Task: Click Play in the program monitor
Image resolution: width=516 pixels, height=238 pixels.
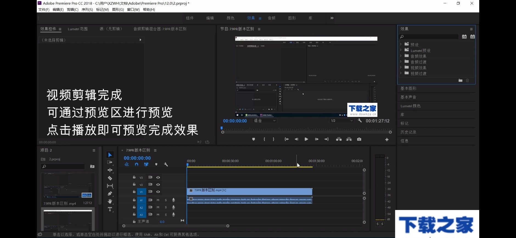Action: pyautogui.click(x=306, y=139)
